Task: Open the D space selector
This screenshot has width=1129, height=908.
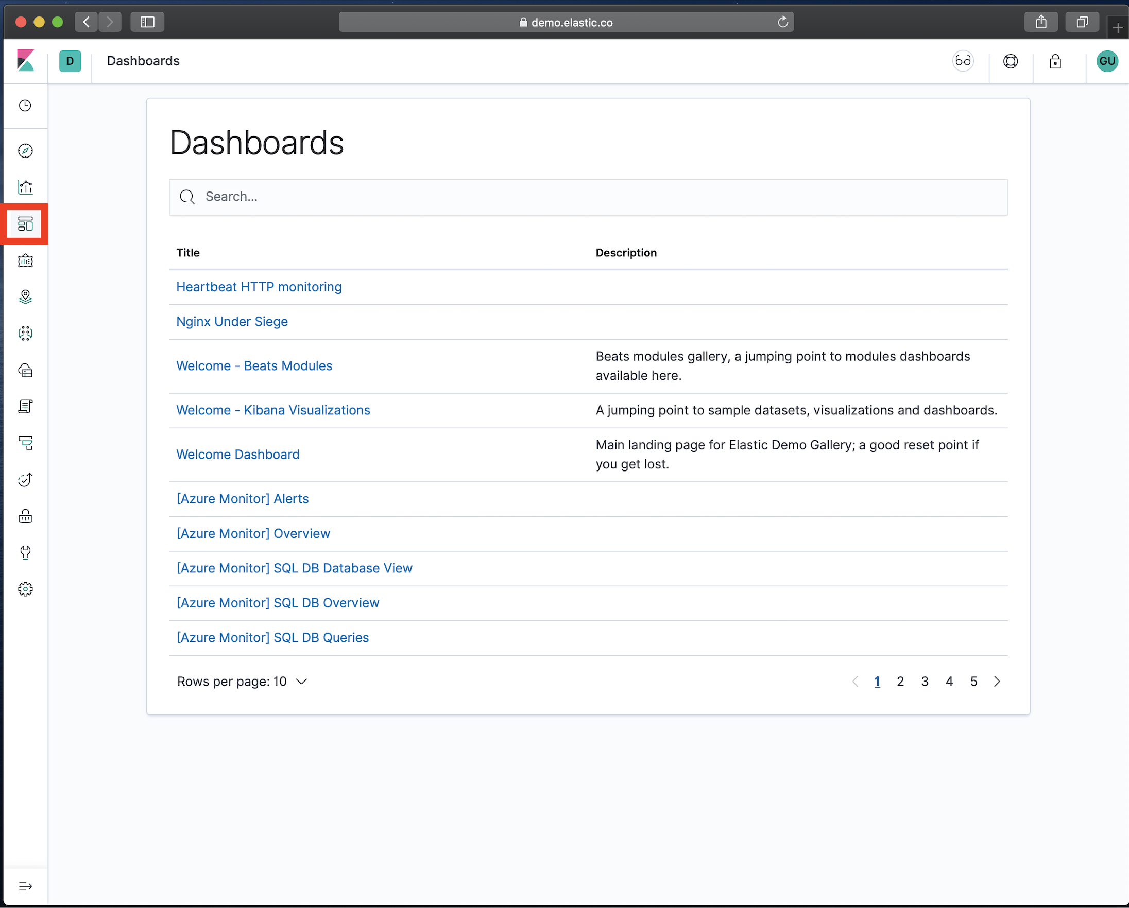Action: click(70, 61)
